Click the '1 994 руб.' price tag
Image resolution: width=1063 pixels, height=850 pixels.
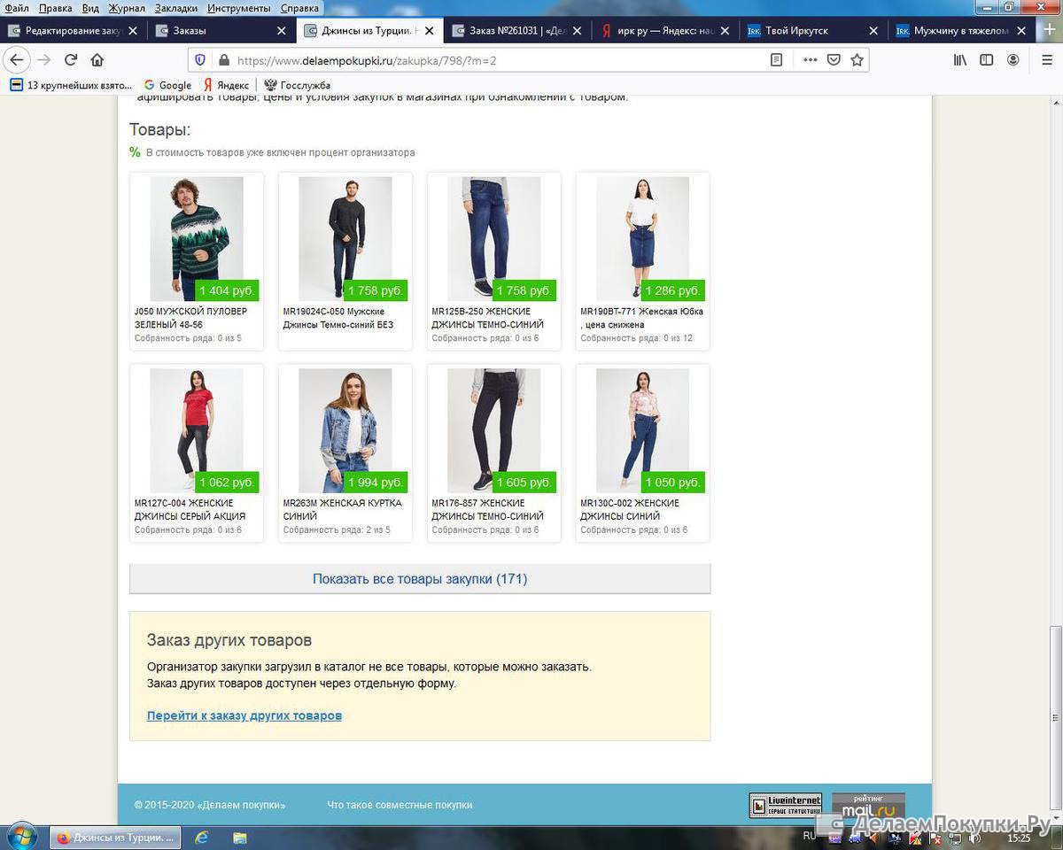pyautogui.click(x=376, y=483)
